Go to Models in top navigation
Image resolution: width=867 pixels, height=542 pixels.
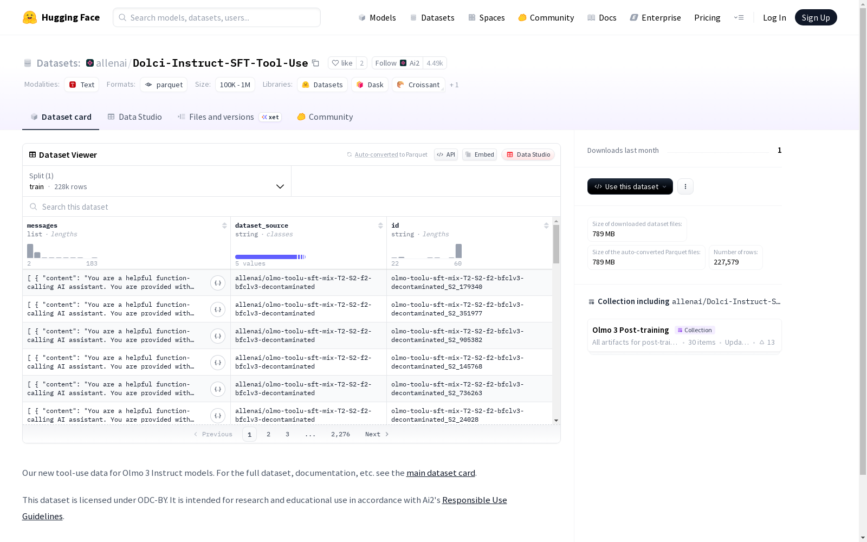pyautogui.click(x=377, y=17)
